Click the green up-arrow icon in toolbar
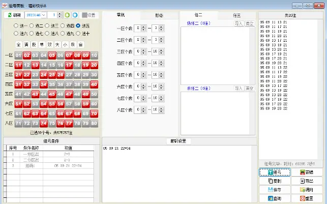327x204 pixels. point(67,15)
